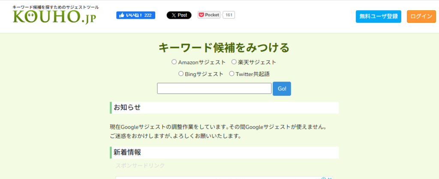The image size is (439, 179).
Task: Choose the Bingサジェスト radio button
Action: coord(181,74)
